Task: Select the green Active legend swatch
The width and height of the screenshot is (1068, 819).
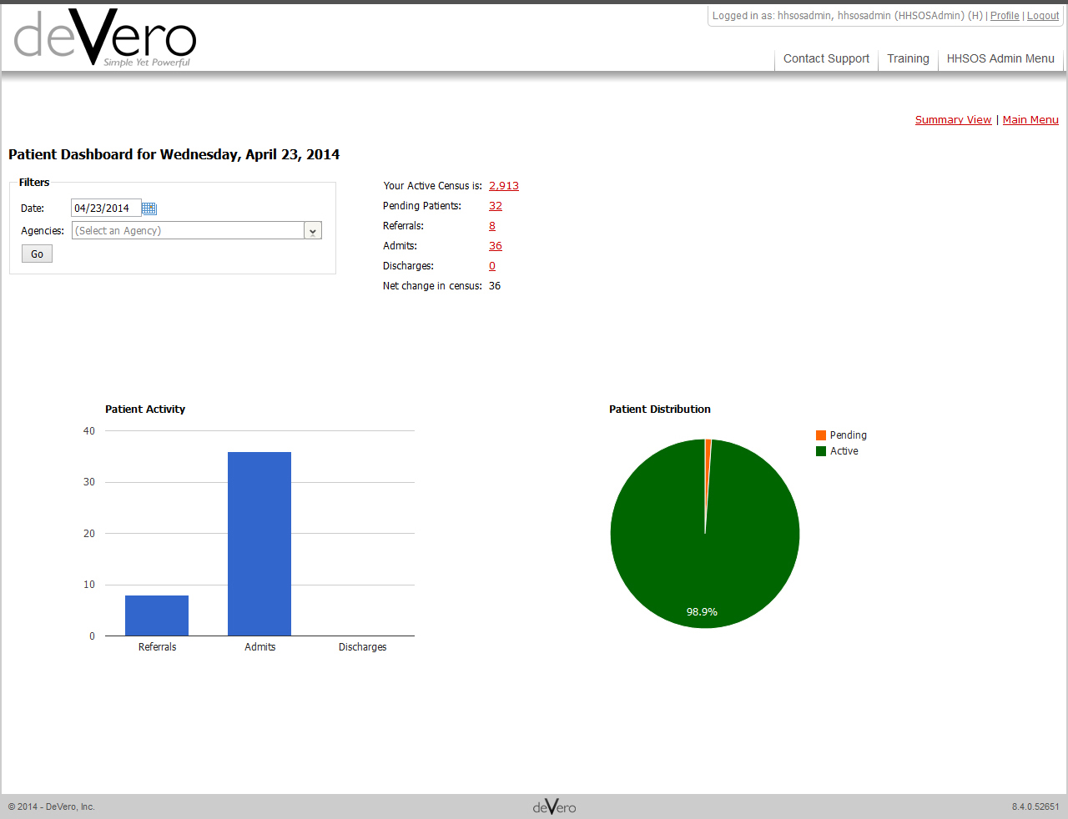Action: tap(820, 451)
